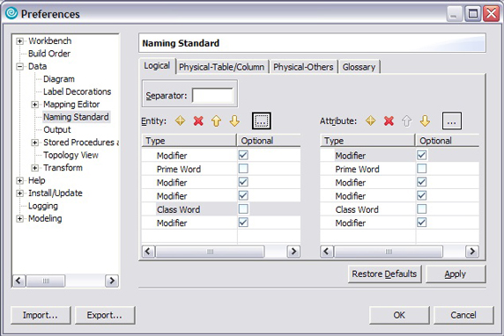Open the Glossary tab
Viewport: 504px width, 336px height.
[x=359, y=67]
